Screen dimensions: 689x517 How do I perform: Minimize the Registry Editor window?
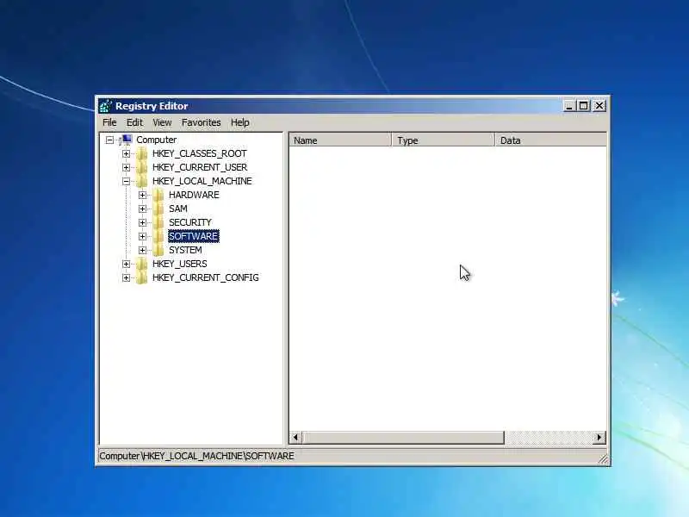[569, 106]
